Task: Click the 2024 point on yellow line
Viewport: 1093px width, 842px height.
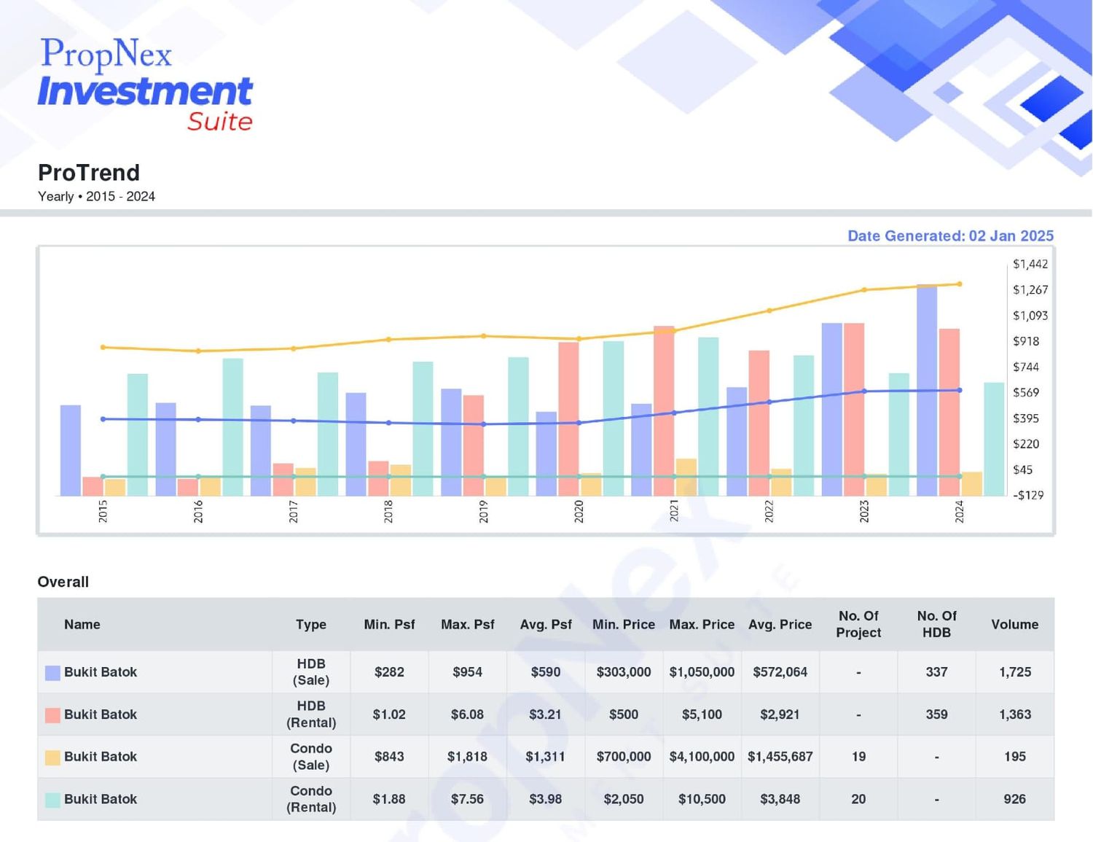Action: click(959, 284)
